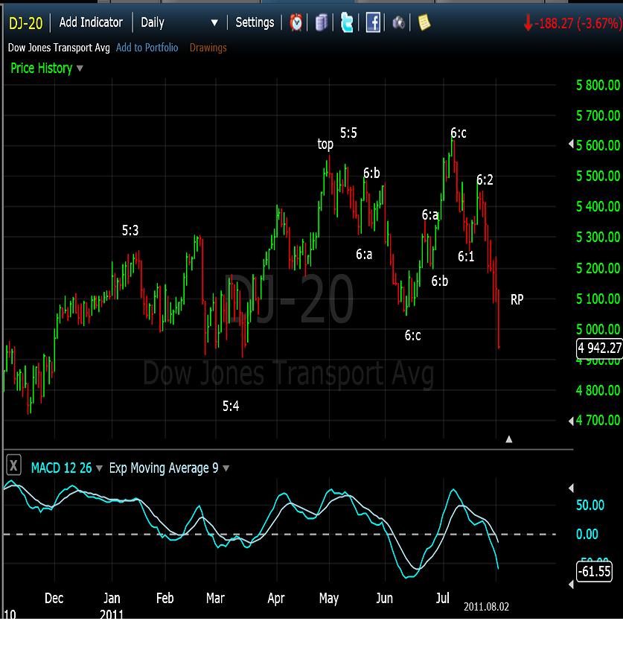Screen dimensions: 623x653
Task: Select the RP annotation label
Action: click(x=517, y=299)
